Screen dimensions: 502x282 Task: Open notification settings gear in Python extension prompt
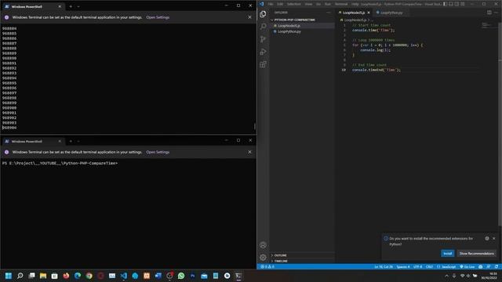pyautogui.click(x=487, y=238)
